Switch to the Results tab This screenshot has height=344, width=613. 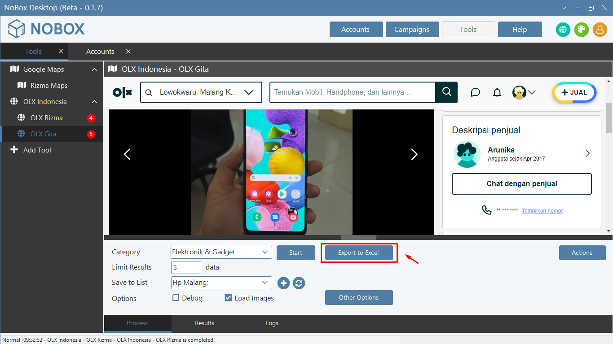pos(204,323)
